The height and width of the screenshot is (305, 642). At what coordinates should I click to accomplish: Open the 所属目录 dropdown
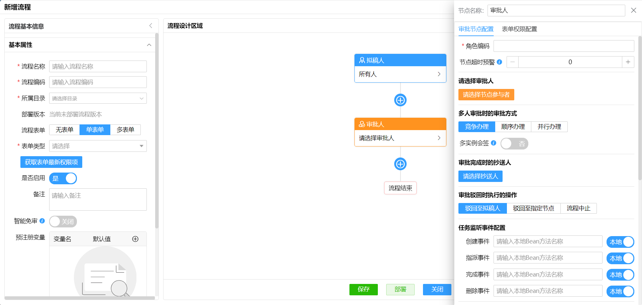pyautogui.click(x=98, y=98)
